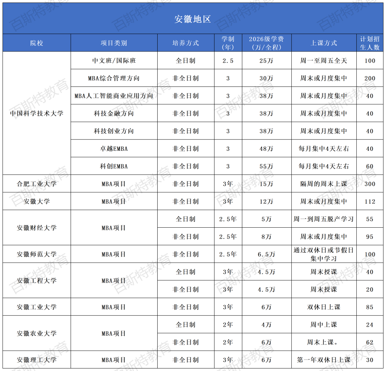
Task: Click the 6.5万 tuition cell
Action: (266, 254)
